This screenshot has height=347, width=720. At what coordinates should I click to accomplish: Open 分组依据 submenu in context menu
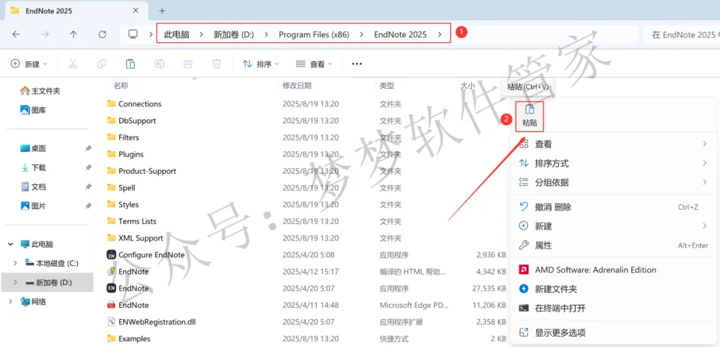click(613, 182)
